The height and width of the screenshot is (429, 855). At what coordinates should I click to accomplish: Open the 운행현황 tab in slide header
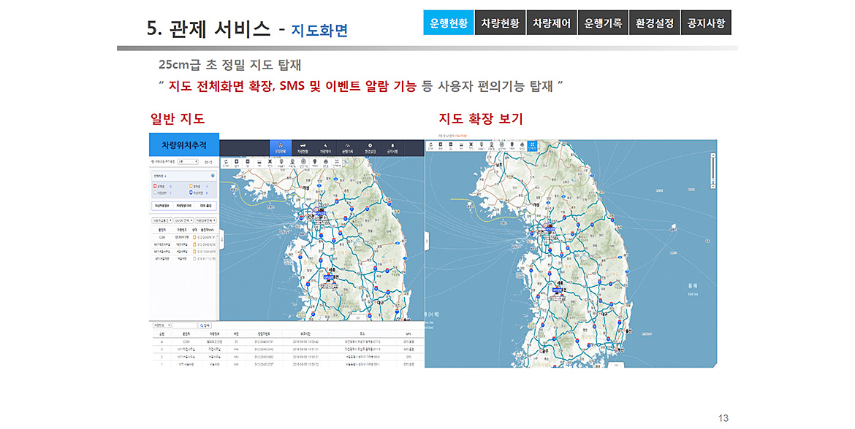[x=449, y=23]
